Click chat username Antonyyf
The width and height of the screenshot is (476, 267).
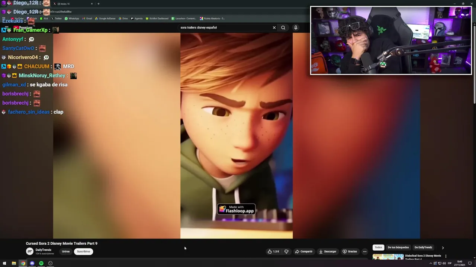pos(13,39)
